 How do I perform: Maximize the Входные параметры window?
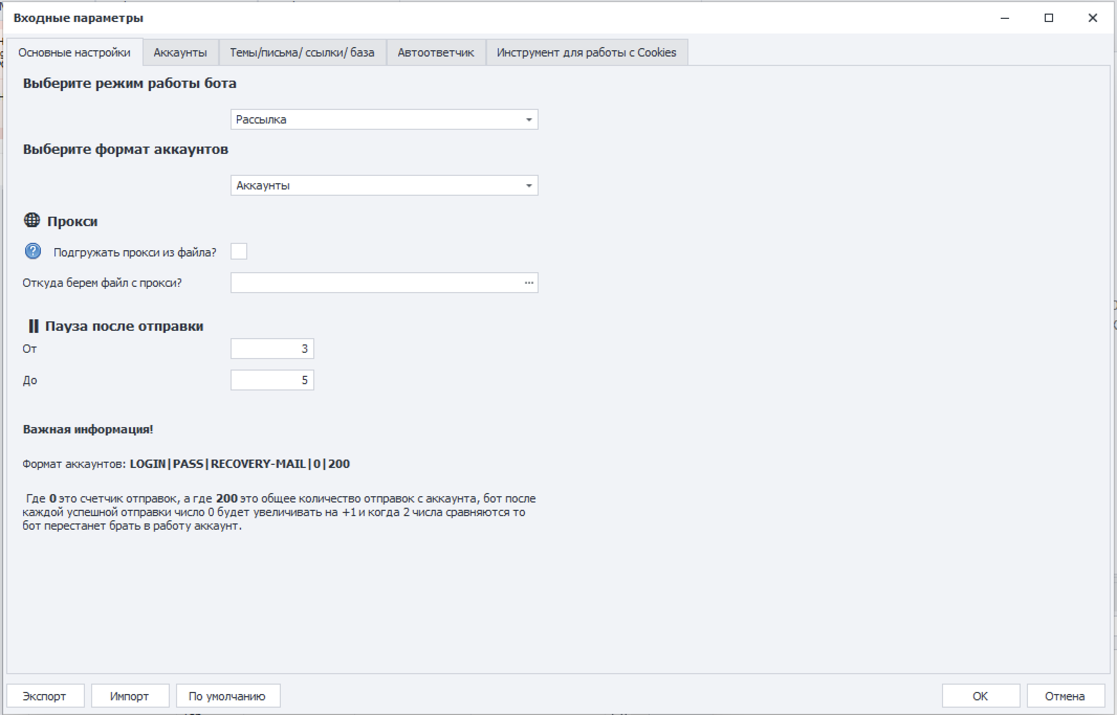click(1048, 18)
